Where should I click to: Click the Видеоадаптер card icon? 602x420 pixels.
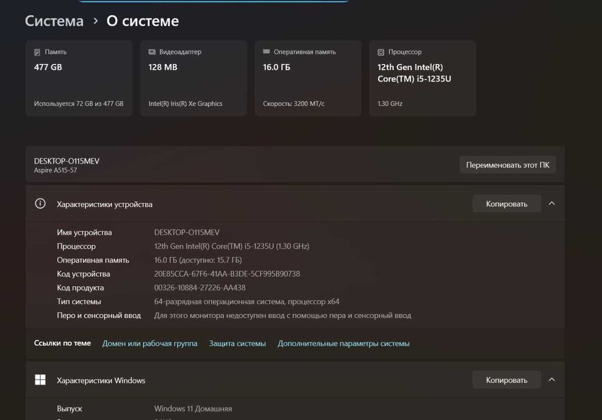(152, 52)
